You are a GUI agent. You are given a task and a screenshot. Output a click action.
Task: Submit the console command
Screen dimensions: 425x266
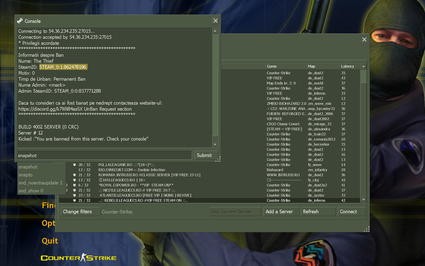[x=206, y=155]
